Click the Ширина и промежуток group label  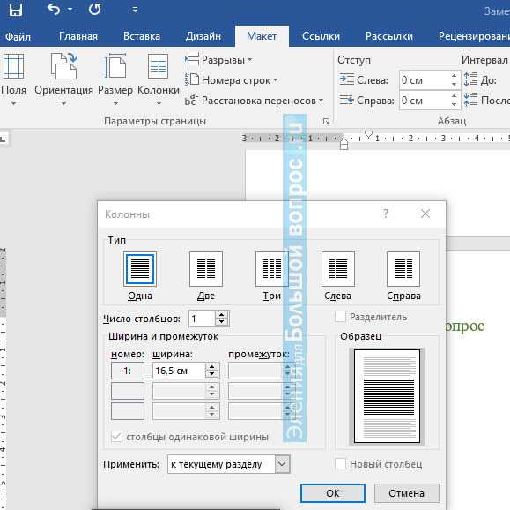point(163,336)
